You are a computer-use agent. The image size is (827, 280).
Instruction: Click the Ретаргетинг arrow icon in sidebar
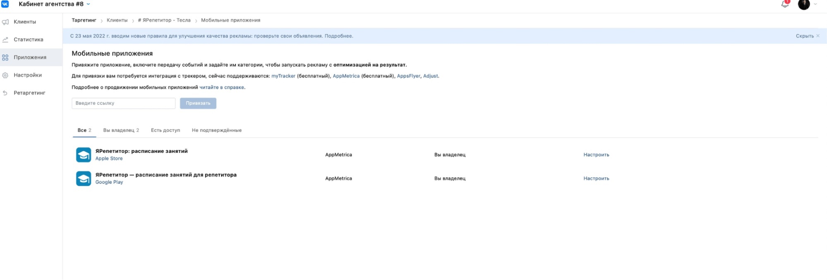click(5, 93)
